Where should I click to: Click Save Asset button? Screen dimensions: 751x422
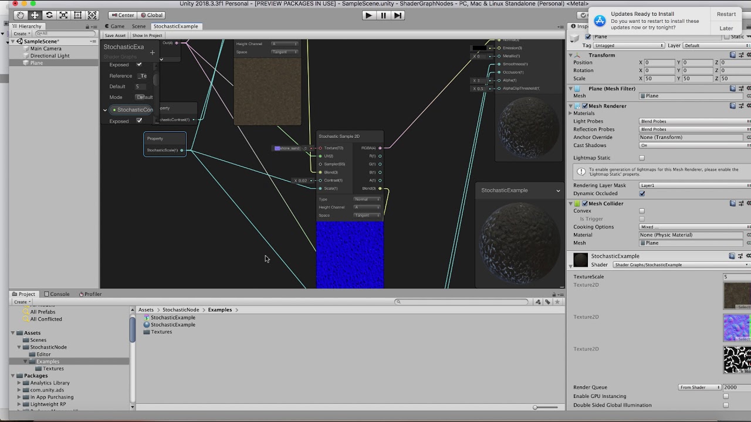(115, 36)
